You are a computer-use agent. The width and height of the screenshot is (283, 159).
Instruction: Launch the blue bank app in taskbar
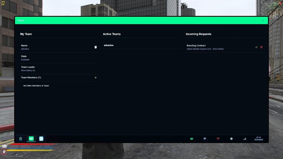tap(41, 139)
